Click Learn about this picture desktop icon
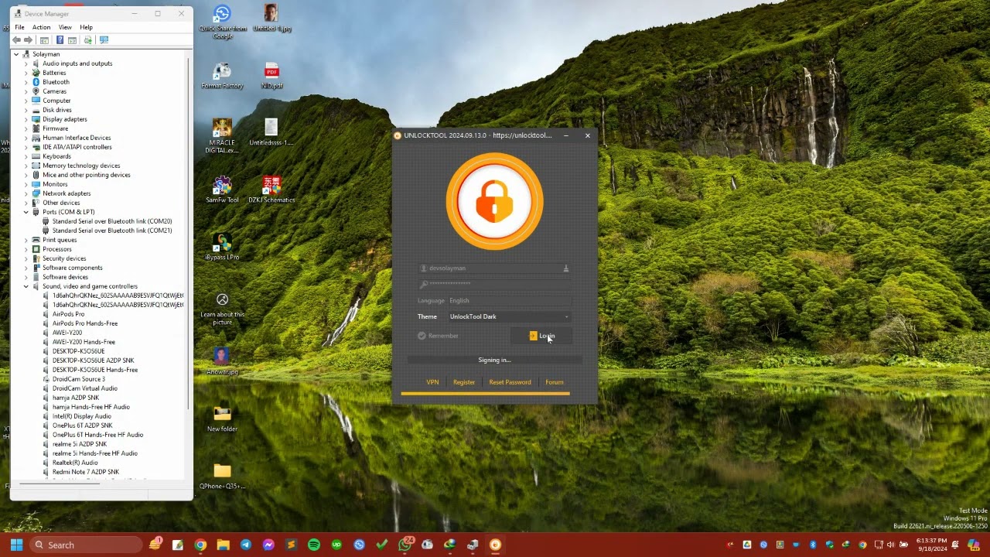 [222, 309]
